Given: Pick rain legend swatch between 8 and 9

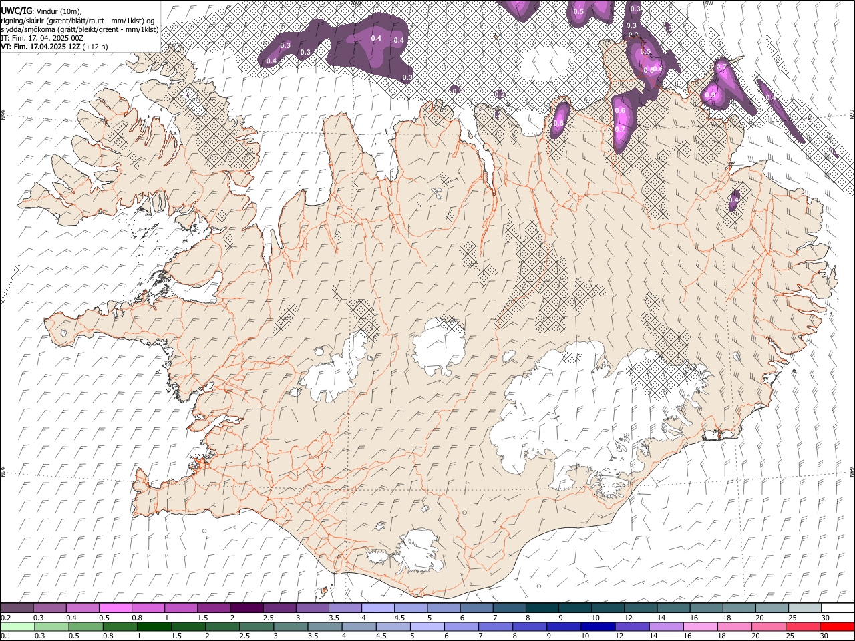Looking at the screenshot, I should [530, 626].
